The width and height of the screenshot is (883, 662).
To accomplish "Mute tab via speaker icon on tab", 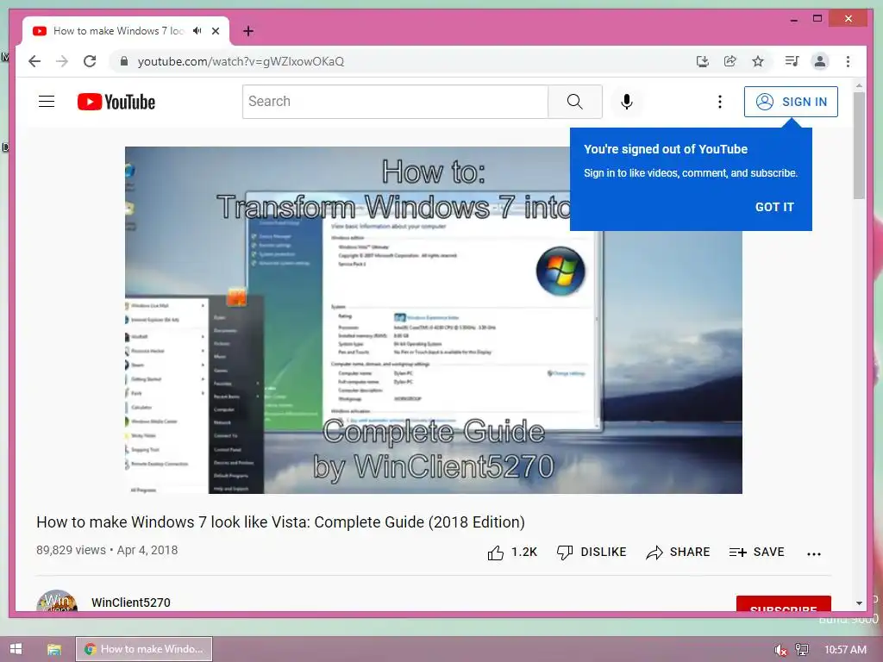I will tap(197, 31).
